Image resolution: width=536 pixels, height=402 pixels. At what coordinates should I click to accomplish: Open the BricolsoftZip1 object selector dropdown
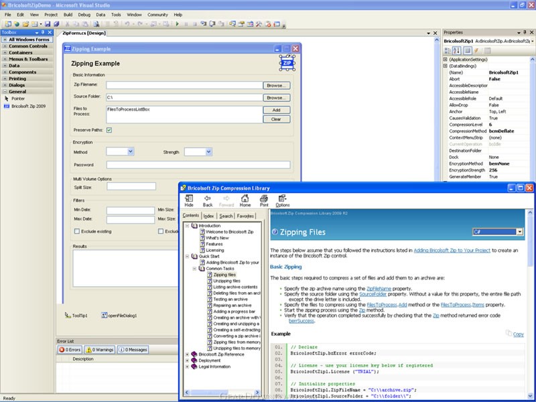(532, 41)
